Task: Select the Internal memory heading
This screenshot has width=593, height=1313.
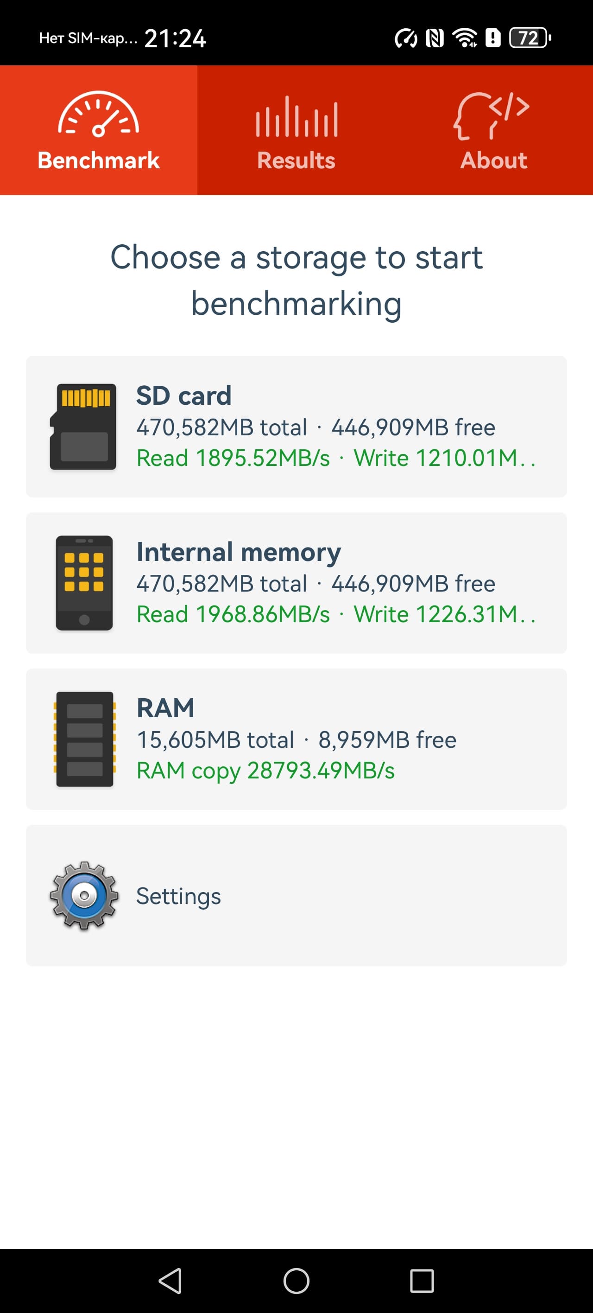Action: [x=239, y=552]
